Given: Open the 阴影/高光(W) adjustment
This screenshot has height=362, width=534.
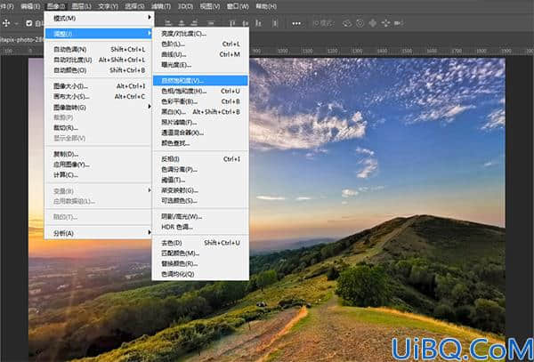Looking at the screenshot, I should (x=200, y=216).
